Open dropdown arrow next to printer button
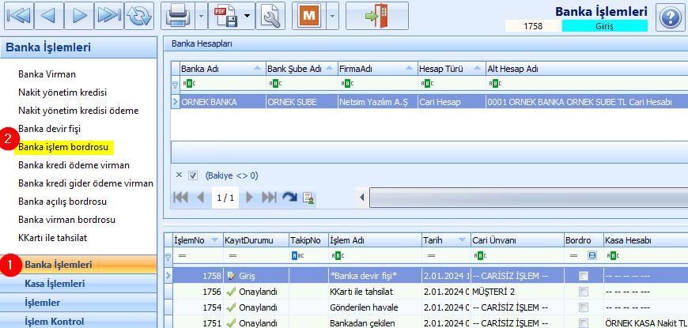Viewport: 688px width, 328px height. 202,15
